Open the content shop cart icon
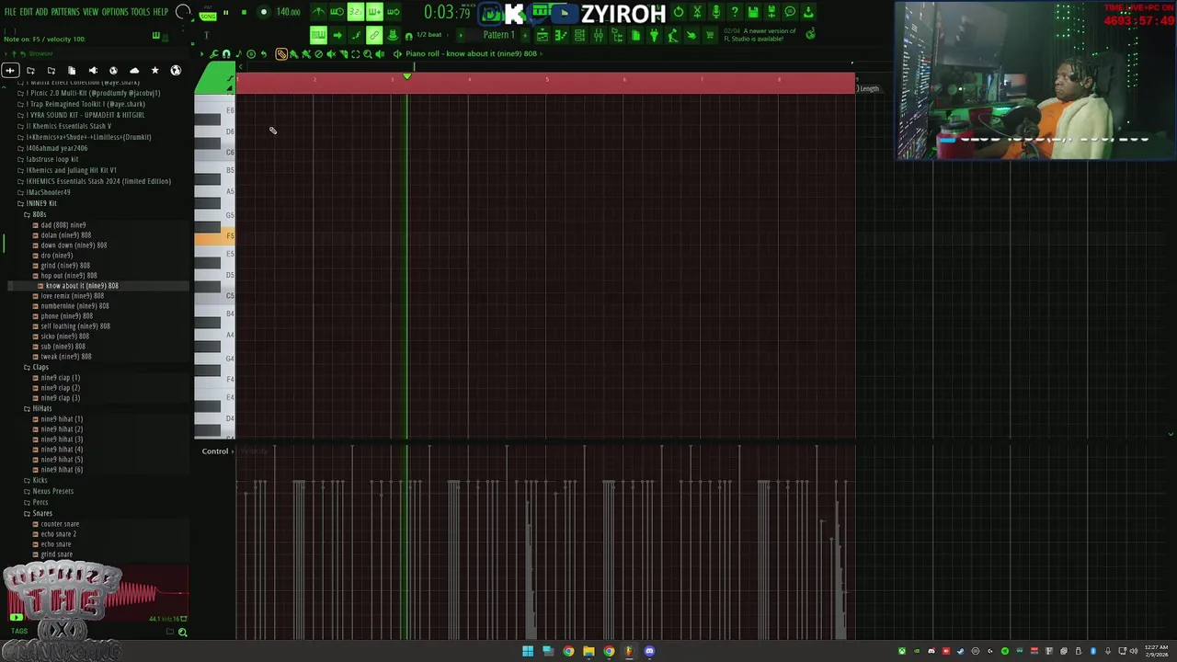Viewport: 1177px width, 662px height. pos(709,35)
